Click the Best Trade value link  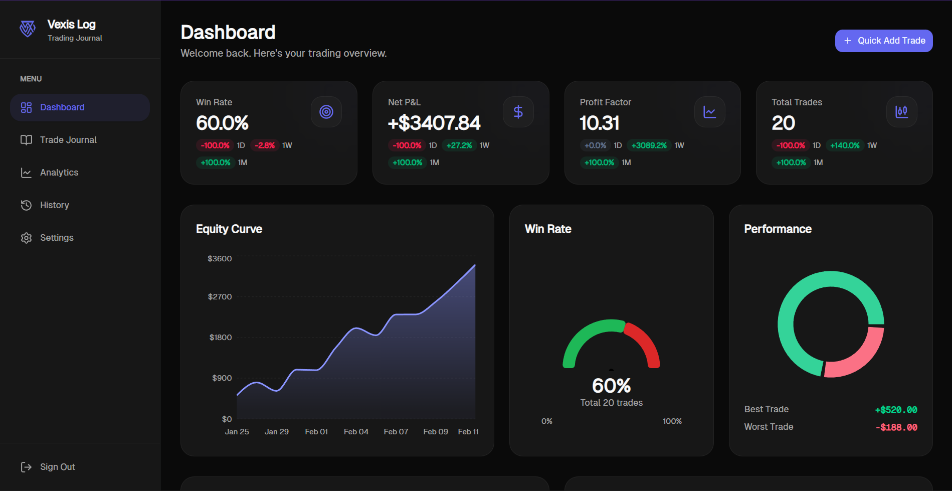click(895, 409)
